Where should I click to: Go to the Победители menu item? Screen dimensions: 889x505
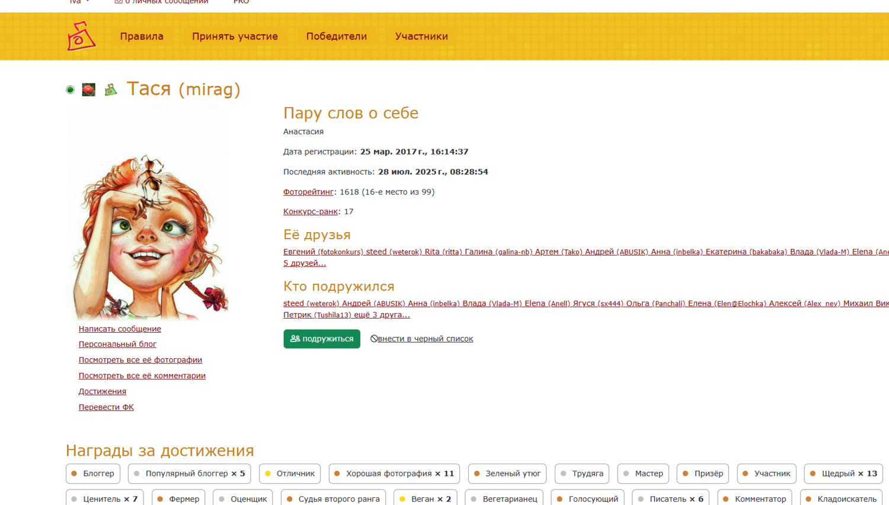pos(337,36)
